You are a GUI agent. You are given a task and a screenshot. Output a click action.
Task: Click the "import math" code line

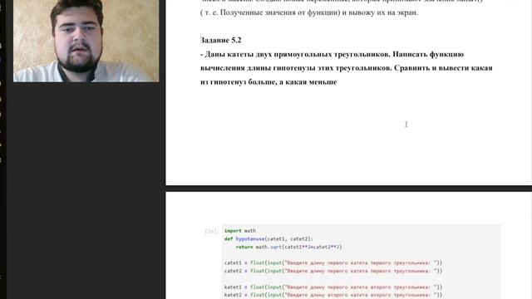240,231
